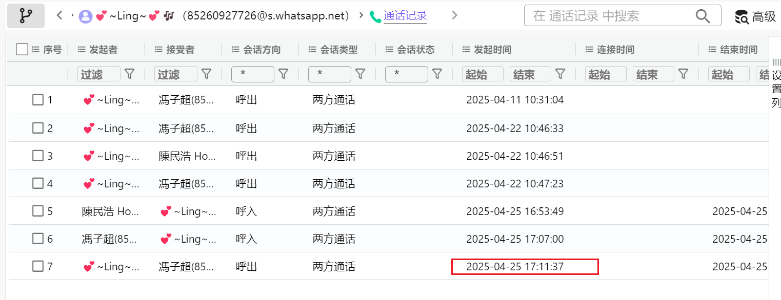Check the checkbox for row 3
This screenshot has width=781, height=300.
click(38, 156)
